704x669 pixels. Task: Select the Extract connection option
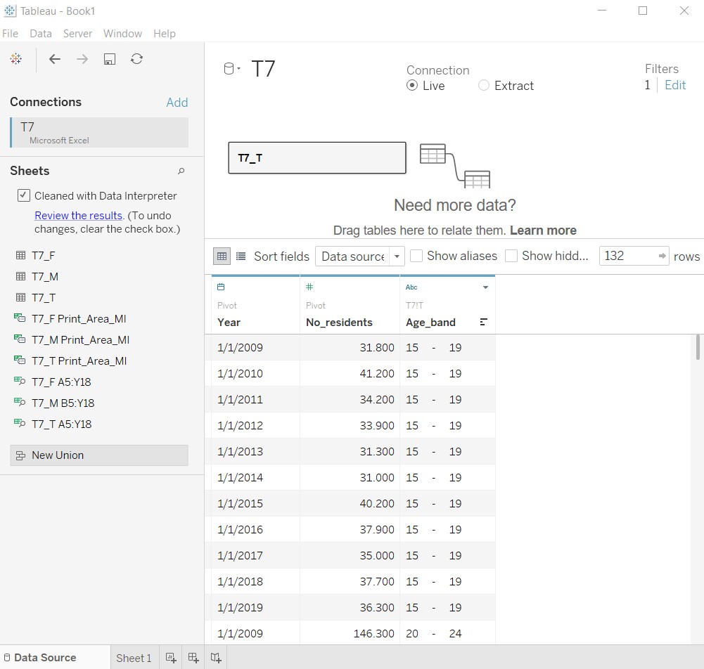[x=484, y=86]
